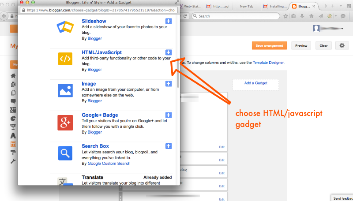
Task: Add the Slideshow gadget with its plus button
Action: 169,21
